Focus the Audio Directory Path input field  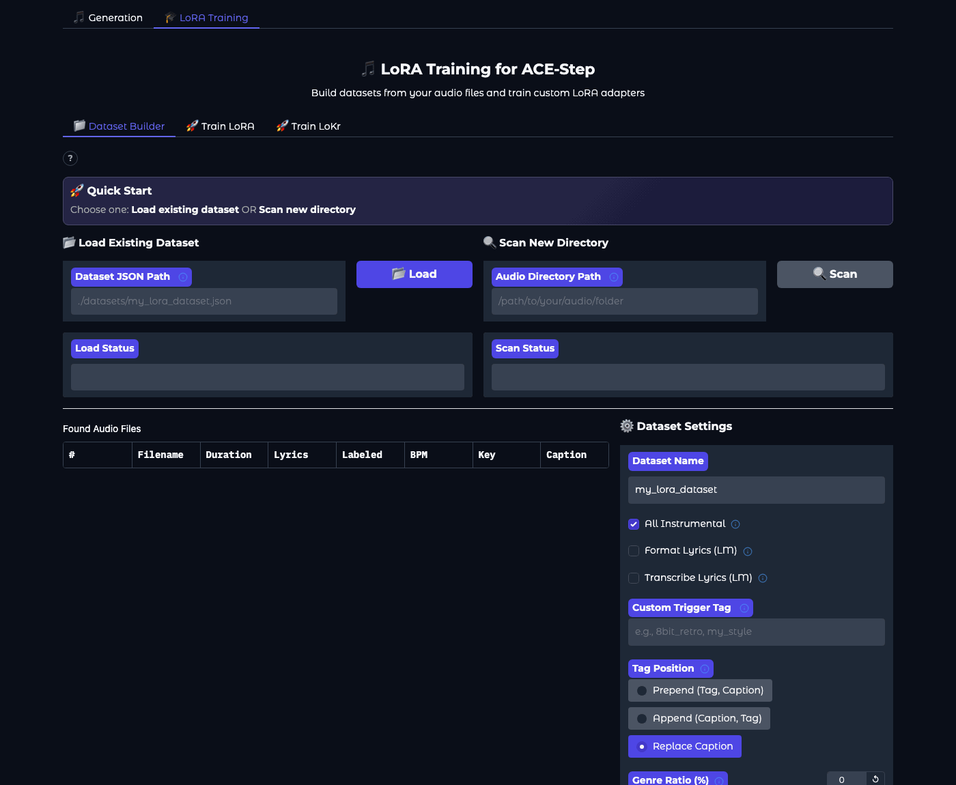(x=625, y=301)
